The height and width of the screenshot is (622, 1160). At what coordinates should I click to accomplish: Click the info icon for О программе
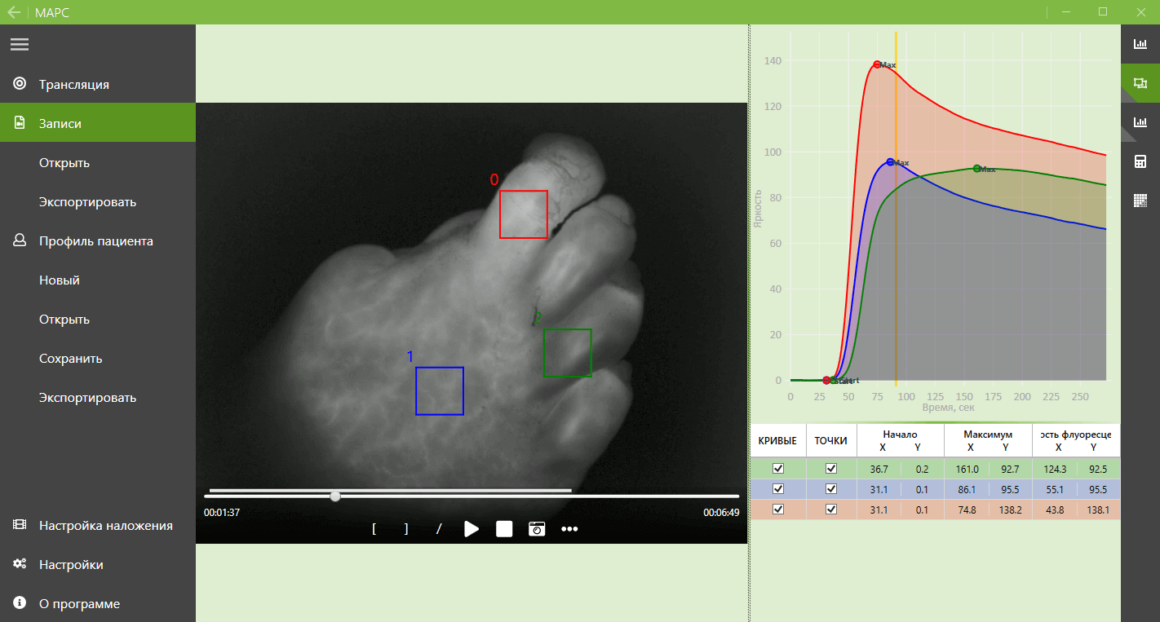coord(20,603)
